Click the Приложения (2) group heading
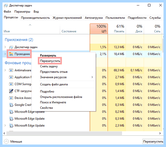 19,40
